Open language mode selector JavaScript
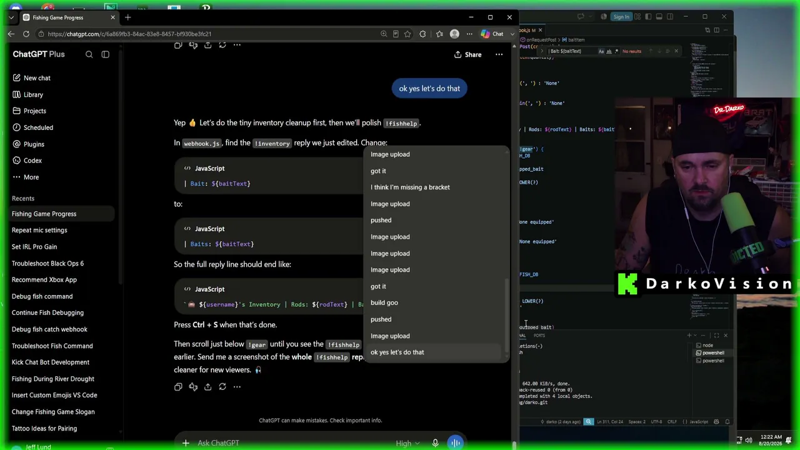 698,422
